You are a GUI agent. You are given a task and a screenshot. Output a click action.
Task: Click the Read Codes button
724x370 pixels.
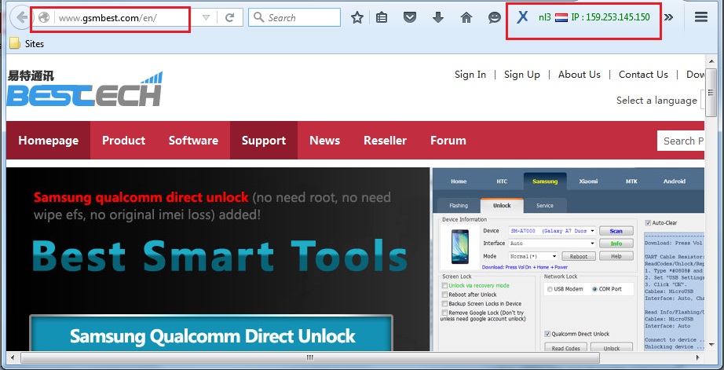[565, 348]
